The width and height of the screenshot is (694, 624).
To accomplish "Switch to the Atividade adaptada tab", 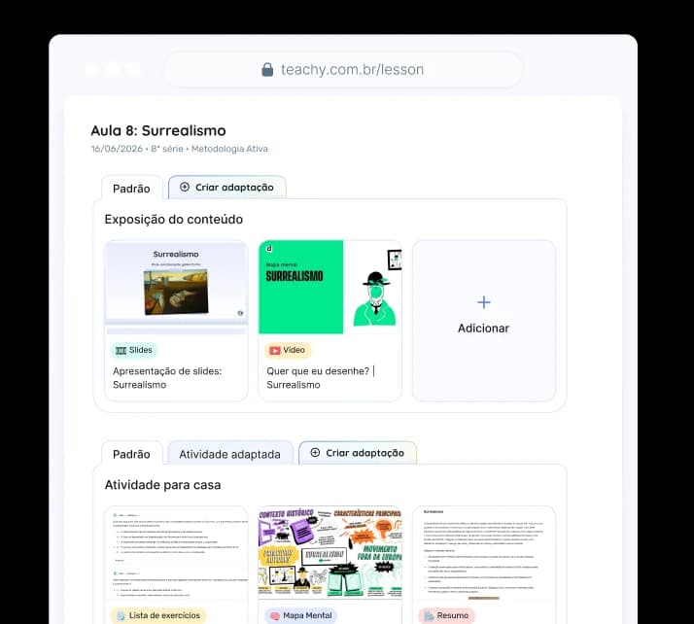I will [x=229, y=454].
